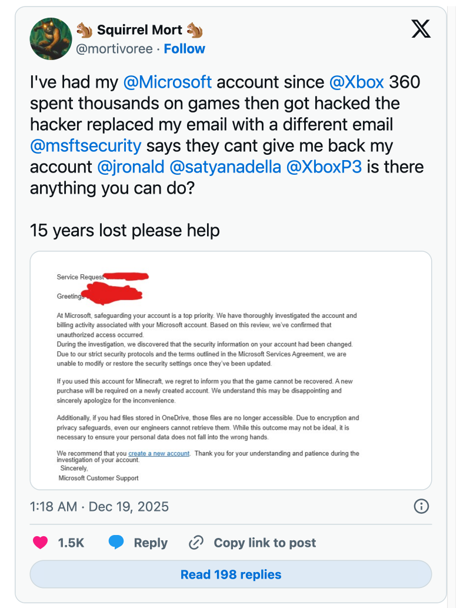This screenshot has height=608, width=460.
Task: Open the @XboxP3 mention link
Action: pos(324,167)
